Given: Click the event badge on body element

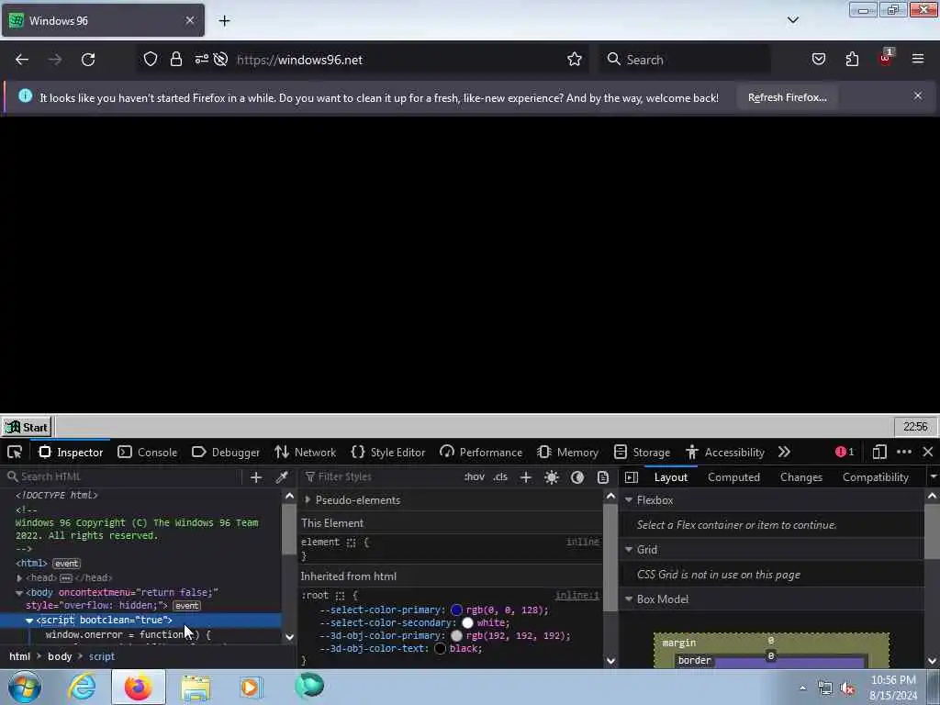Looking at the screenshot, I should point(187,606).
